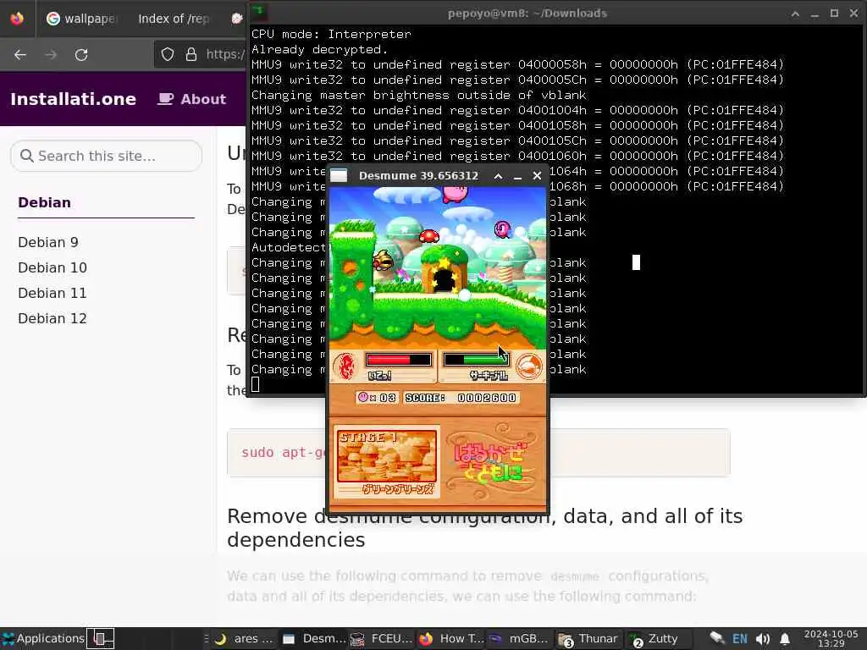Image resolution: width=867 pixels, height=650 pixels.
Task: Close the pepoyo@vm8 terminal window
Action: point(853,14)
